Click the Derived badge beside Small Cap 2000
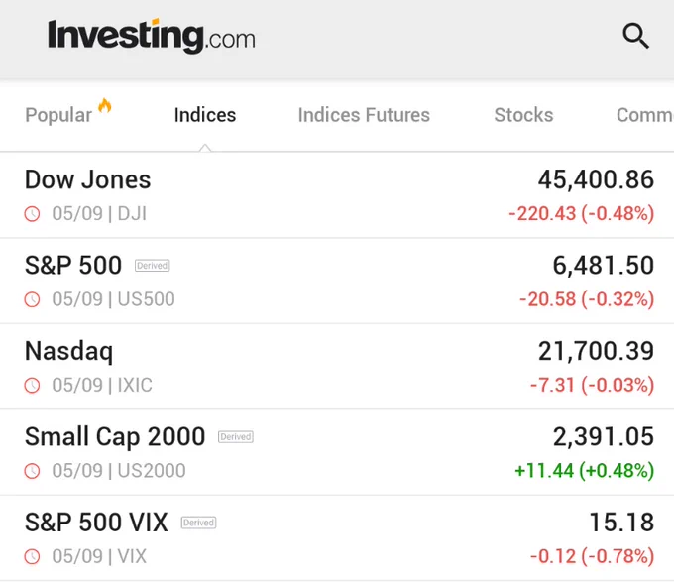The width and height of the screenshot is (674, 582). point(236,436)
